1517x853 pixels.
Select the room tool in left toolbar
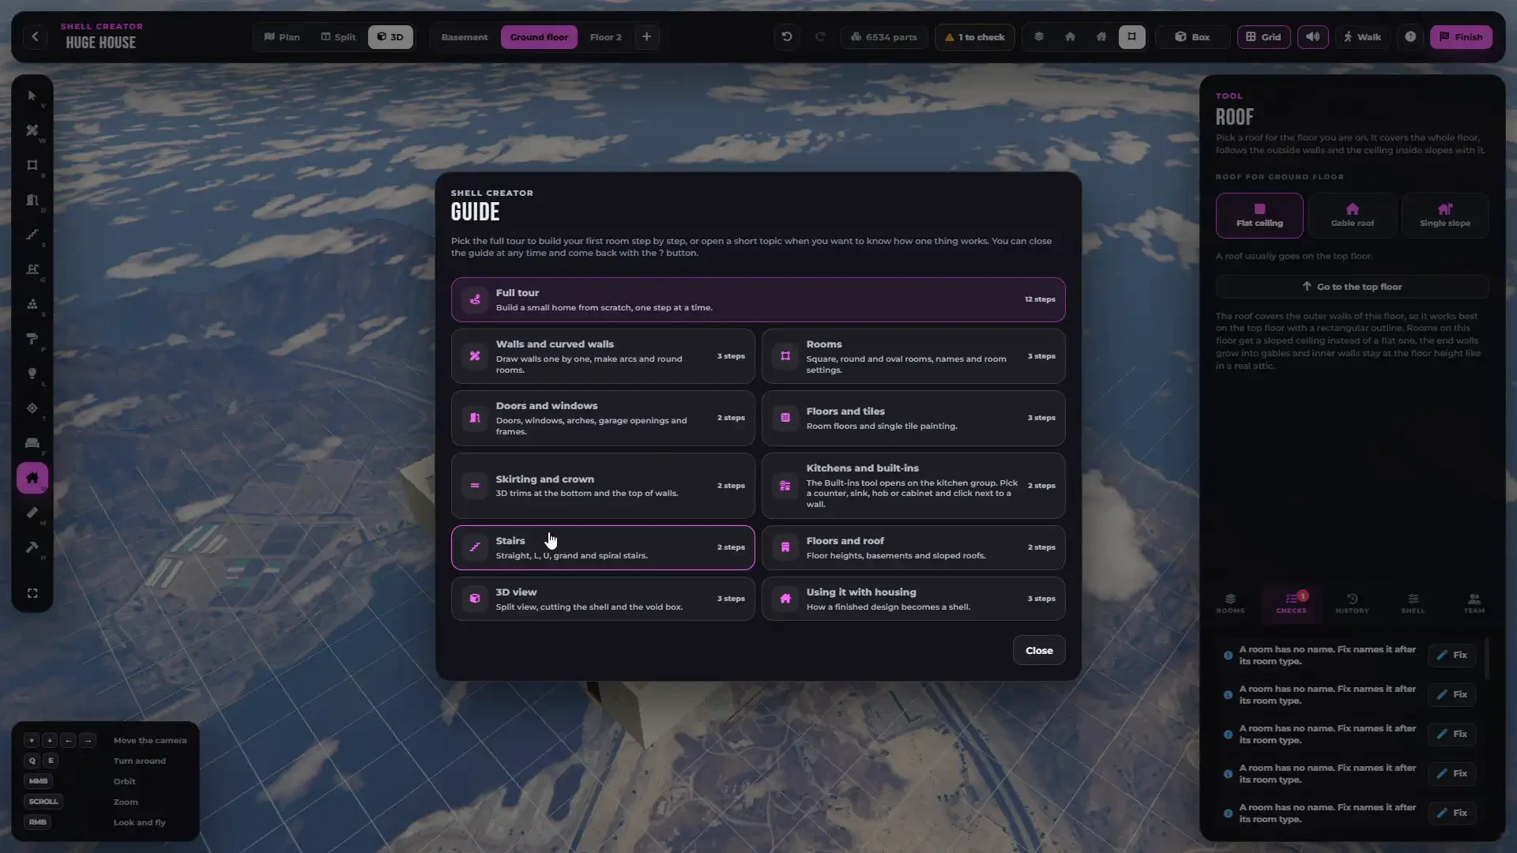(32, 165)
